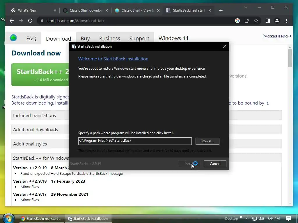The image size is (298, 223).
Task: Switch to Classic Shell View tab
Action: click(137, 10)
